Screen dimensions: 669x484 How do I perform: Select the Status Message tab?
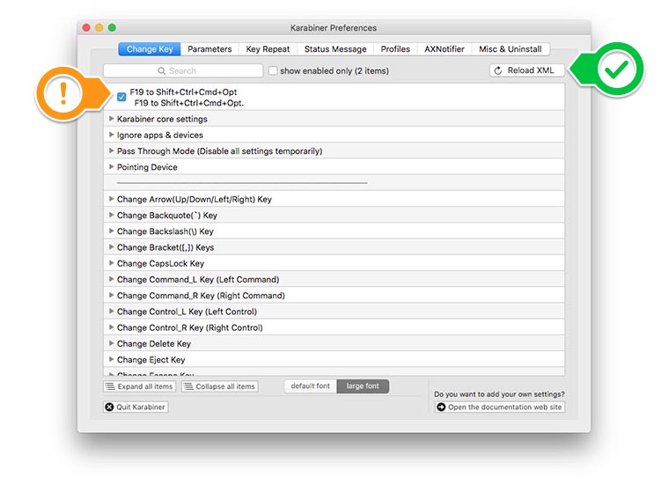(335, 49)
